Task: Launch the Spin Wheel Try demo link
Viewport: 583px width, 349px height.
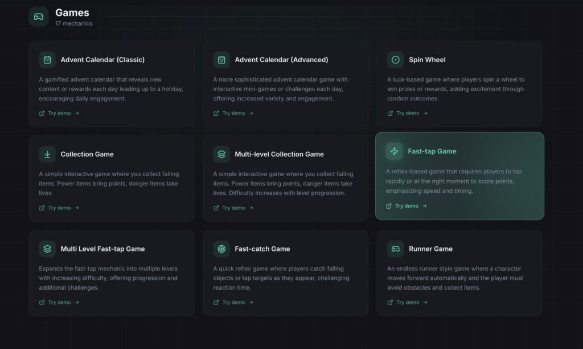Action: 408,113
